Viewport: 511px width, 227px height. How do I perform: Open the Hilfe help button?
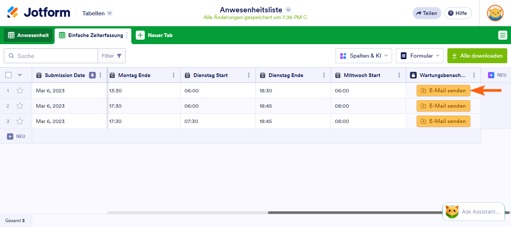pyautogui.click(x=458, y=13)
